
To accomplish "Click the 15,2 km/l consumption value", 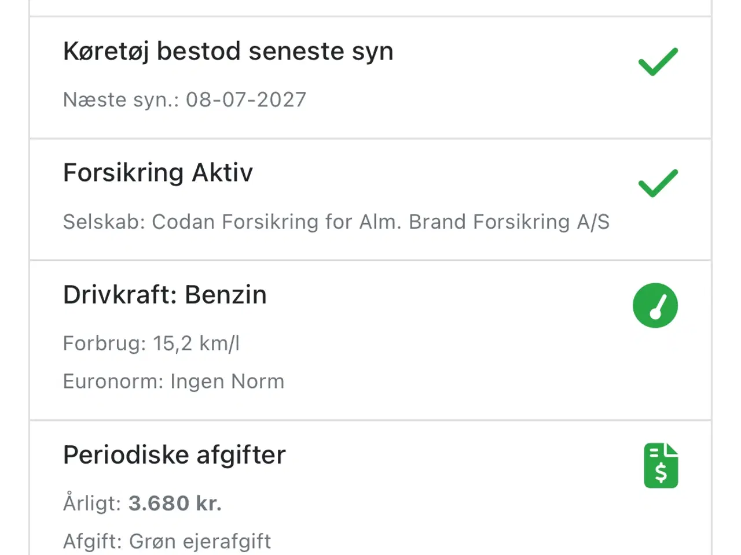I will click(196, 344).
